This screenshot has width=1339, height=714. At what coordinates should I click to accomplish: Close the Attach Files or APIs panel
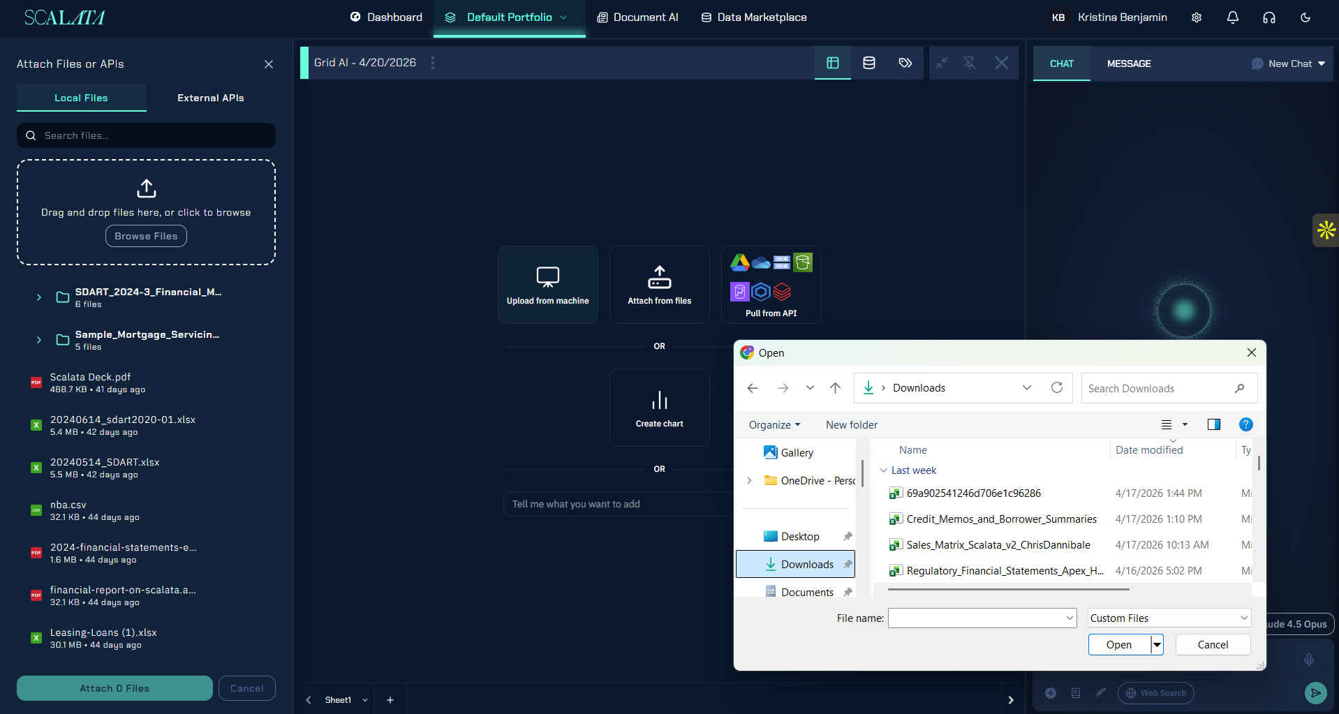tap(269, 64)
